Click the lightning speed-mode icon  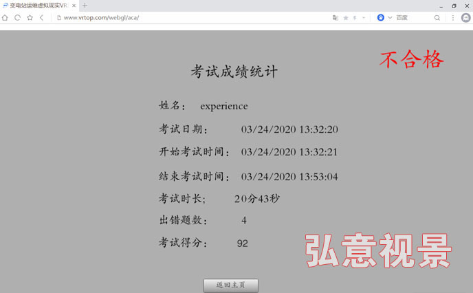tap(355, 18)
